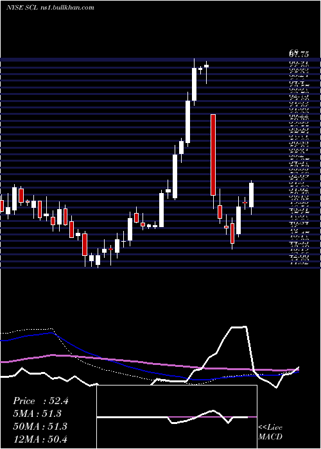Click the '50MA : 51.3' value
The height and width of the screenshot is (449, 321).
point(40,426)
